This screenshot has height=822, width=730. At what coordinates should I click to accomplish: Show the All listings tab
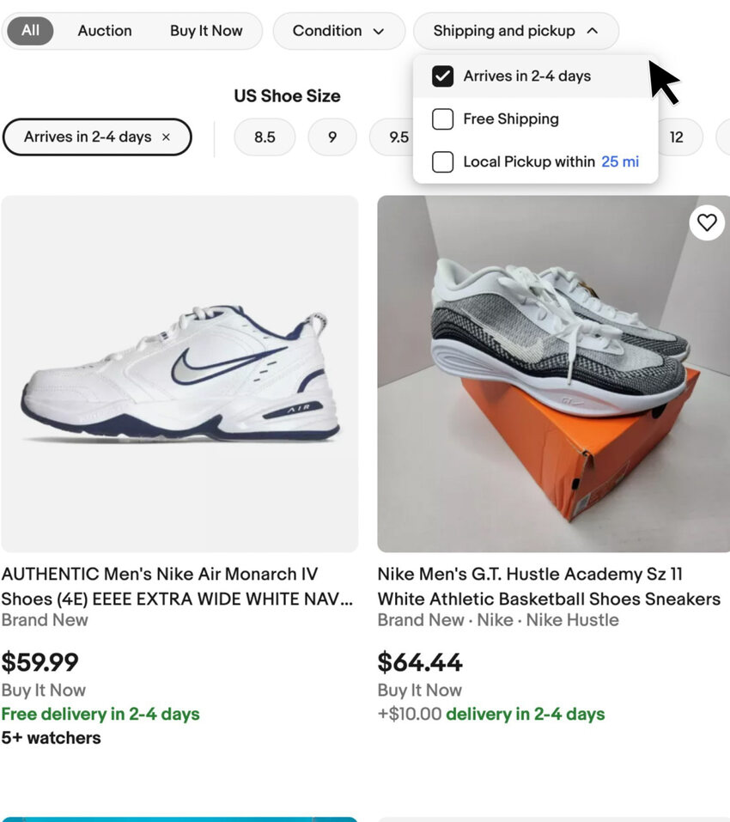click(x=30, y=31)
